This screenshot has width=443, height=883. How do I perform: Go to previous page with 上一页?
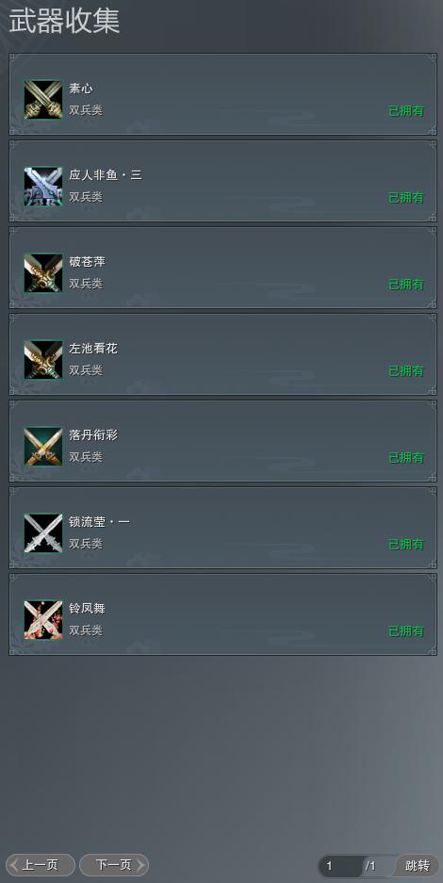coord(41,865)
